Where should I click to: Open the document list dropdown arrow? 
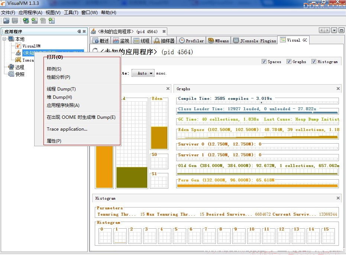[x=334, y=30]
